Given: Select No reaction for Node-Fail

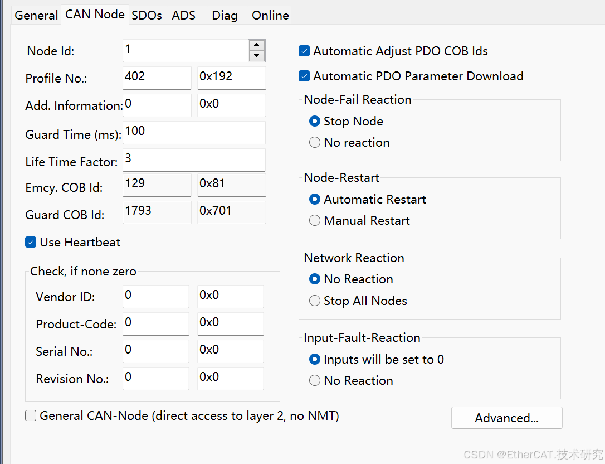Looking at the screenshot, I should click(x=315, y=143).
